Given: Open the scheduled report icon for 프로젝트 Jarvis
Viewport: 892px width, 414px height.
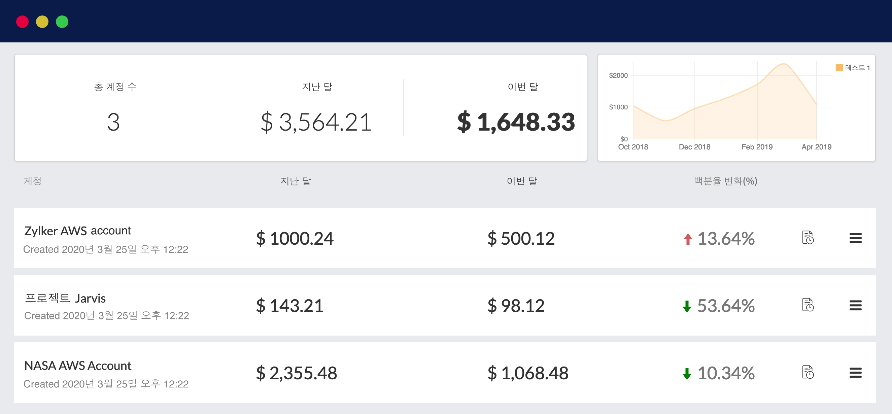Looking at the screenshot, I should [x=808, y=305].
